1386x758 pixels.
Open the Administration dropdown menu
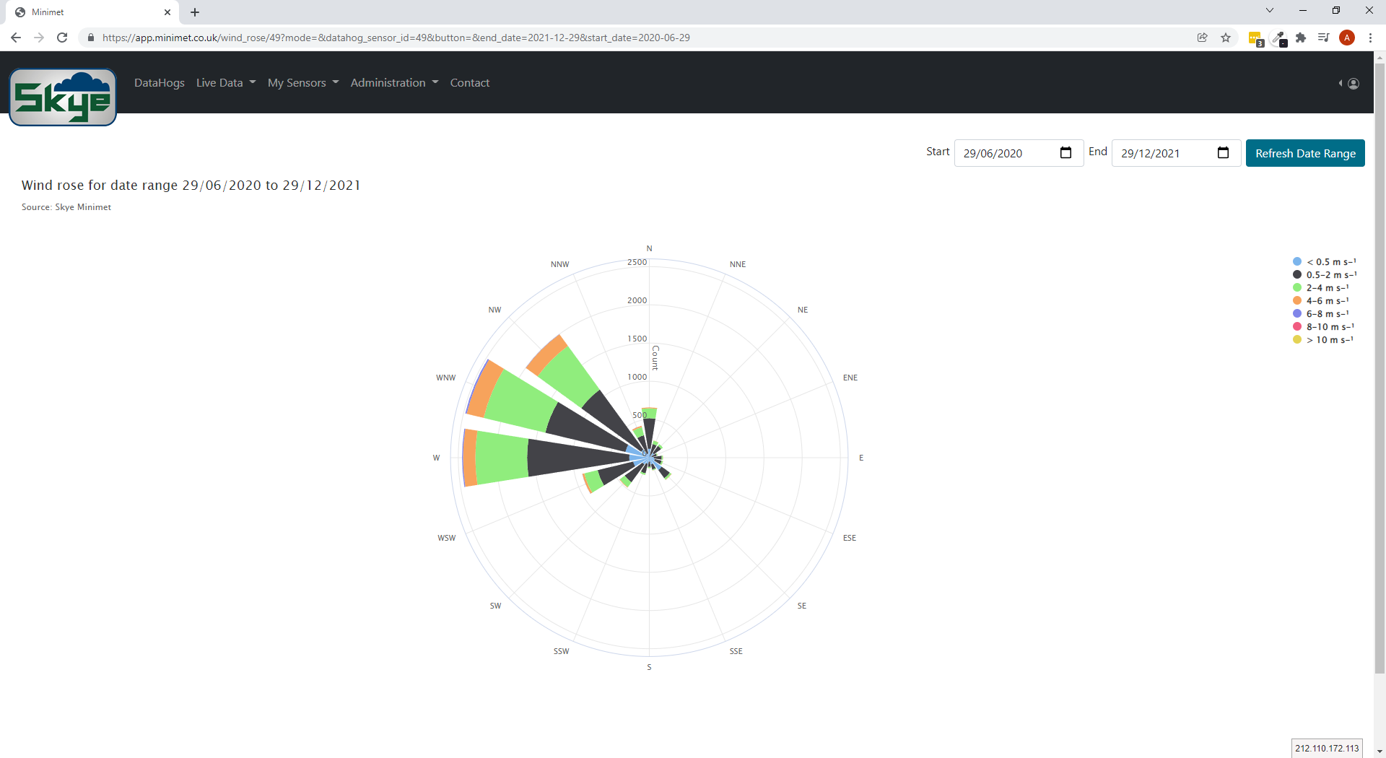394,83
